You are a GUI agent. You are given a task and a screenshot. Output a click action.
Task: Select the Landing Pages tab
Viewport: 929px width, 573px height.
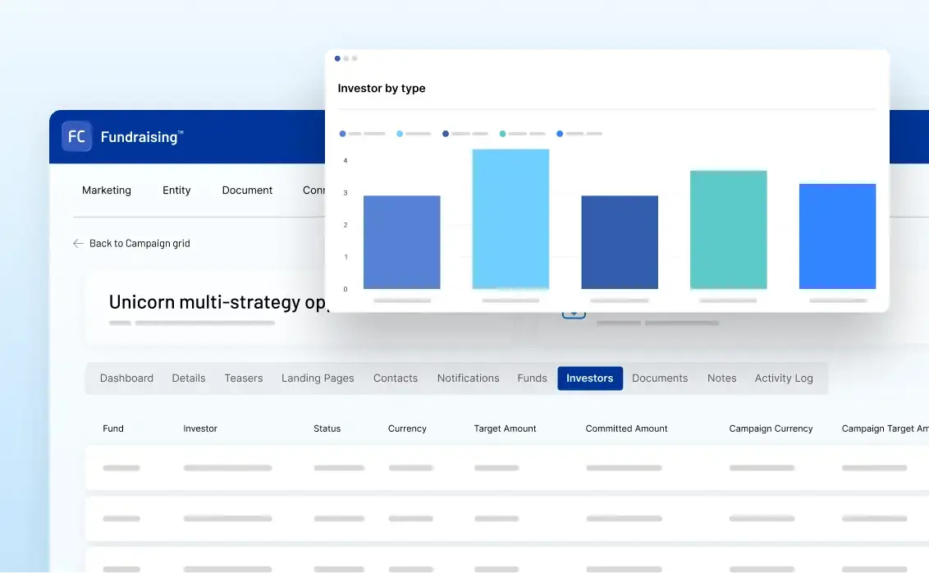tap(318, 378)
